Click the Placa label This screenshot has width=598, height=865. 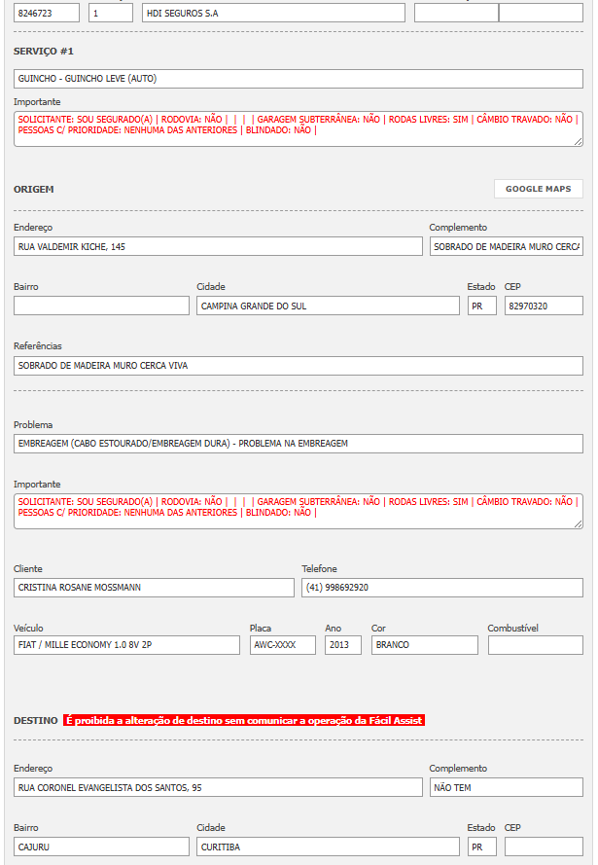[x=261, y=628]
